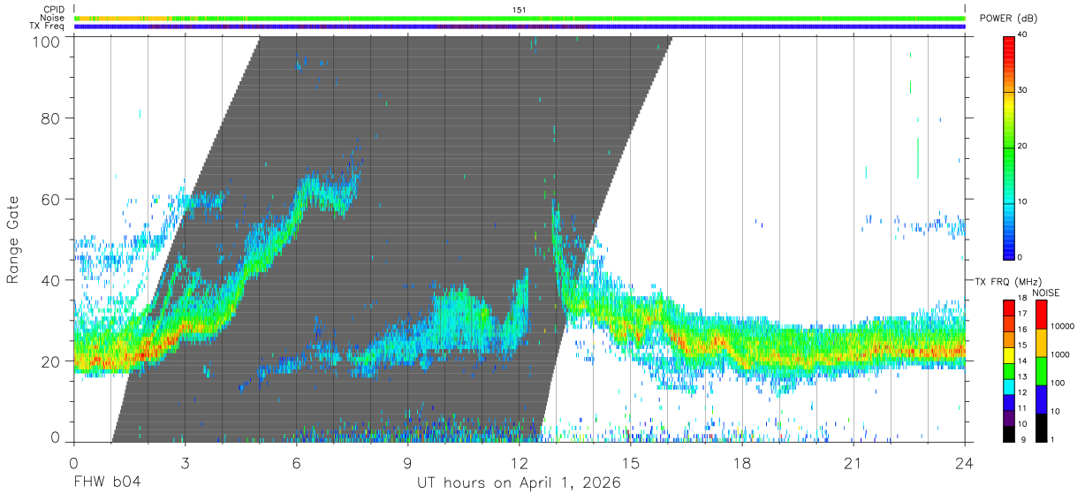Click the y-axis tick label 40
Image resolution: width=1085 pixels, height=501 pixels.
coord(52,281)
